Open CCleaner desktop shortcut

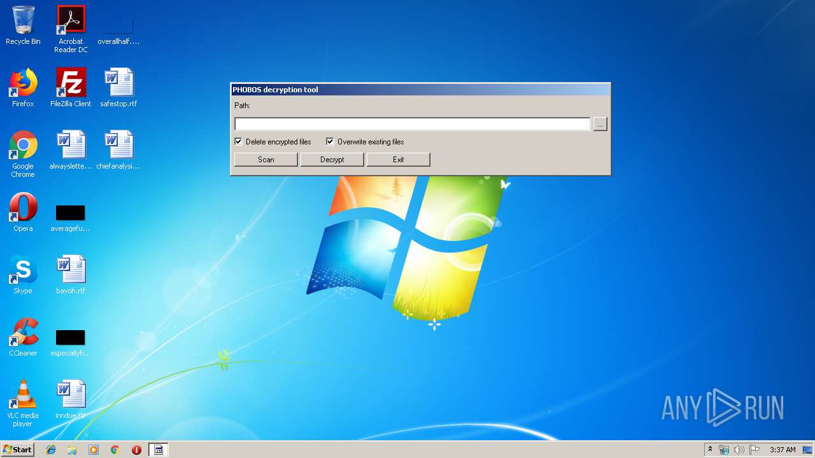point(23,337)
